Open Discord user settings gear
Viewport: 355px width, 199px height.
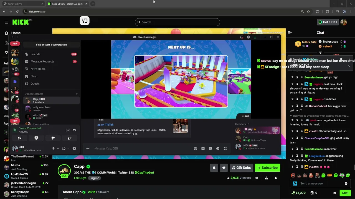click(74, 148)
